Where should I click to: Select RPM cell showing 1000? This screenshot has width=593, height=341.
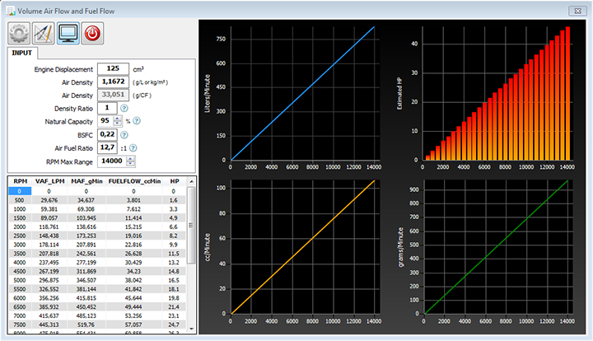click(20, 209)
